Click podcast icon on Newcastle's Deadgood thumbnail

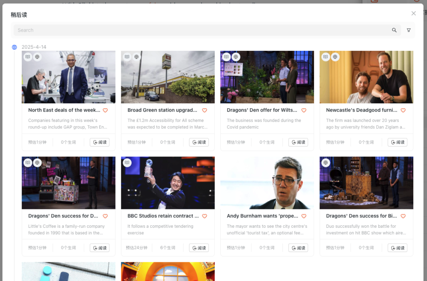tap(335, 57)
